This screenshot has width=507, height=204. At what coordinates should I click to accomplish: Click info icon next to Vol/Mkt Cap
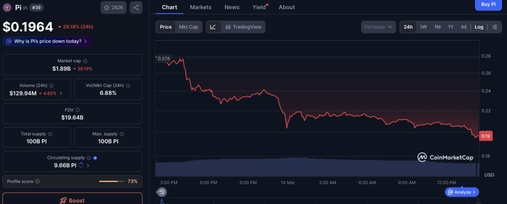(x=128, y=86)
